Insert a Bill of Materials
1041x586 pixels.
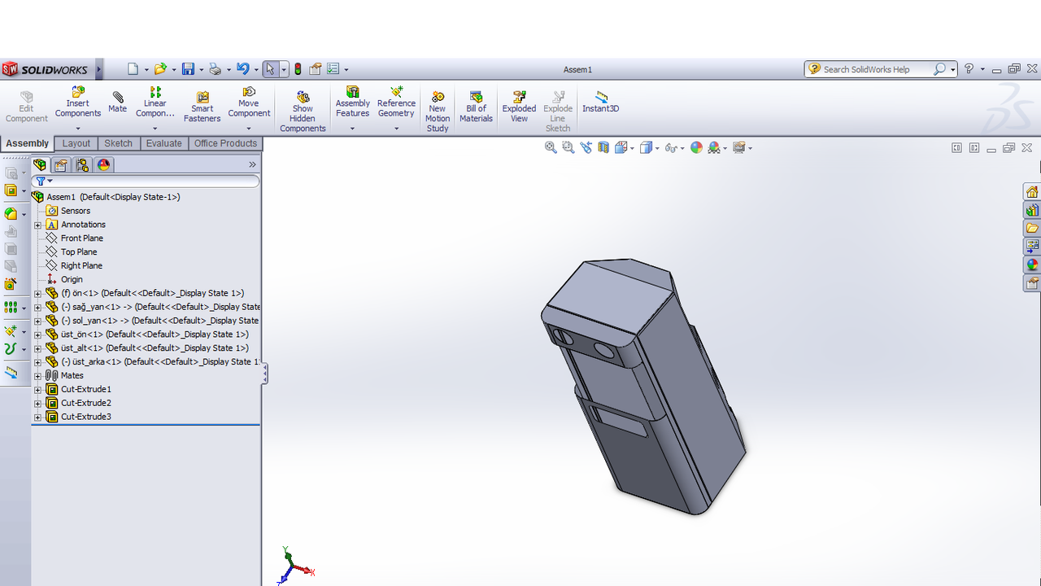coord(476,107)
